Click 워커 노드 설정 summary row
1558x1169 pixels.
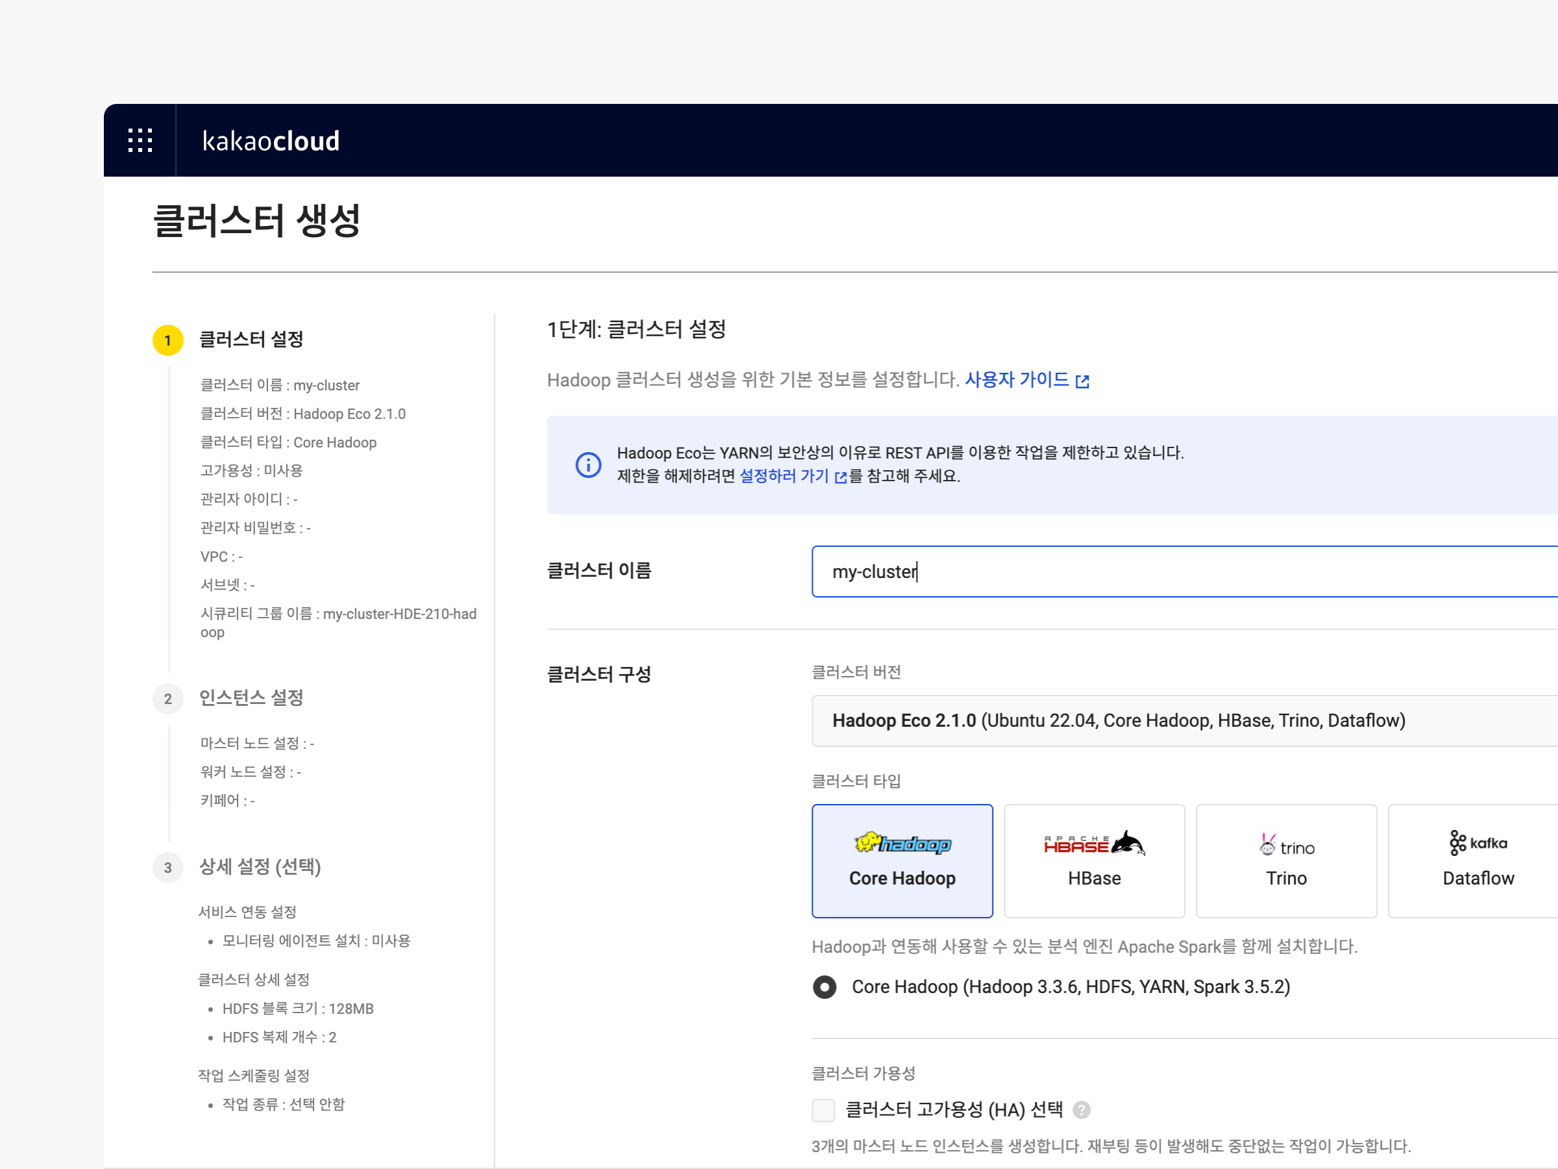click(x=251, y=772)
